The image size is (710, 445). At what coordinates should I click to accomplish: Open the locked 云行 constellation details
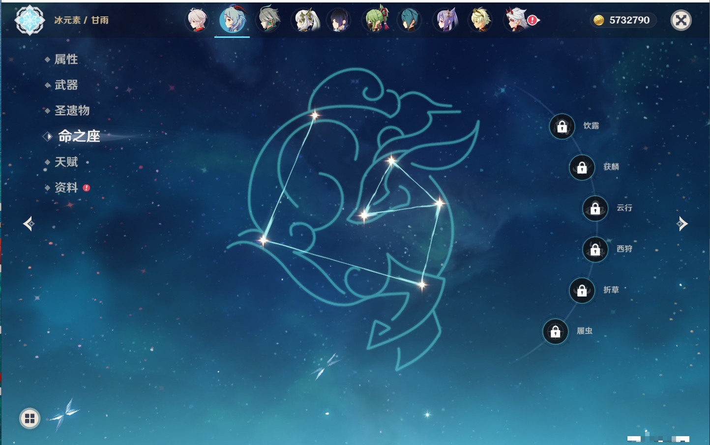(x=595, y=208)
